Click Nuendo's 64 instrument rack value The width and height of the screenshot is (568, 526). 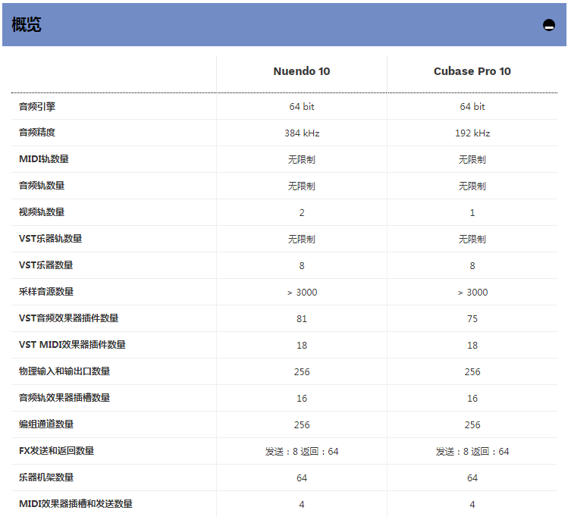[302, 477]
